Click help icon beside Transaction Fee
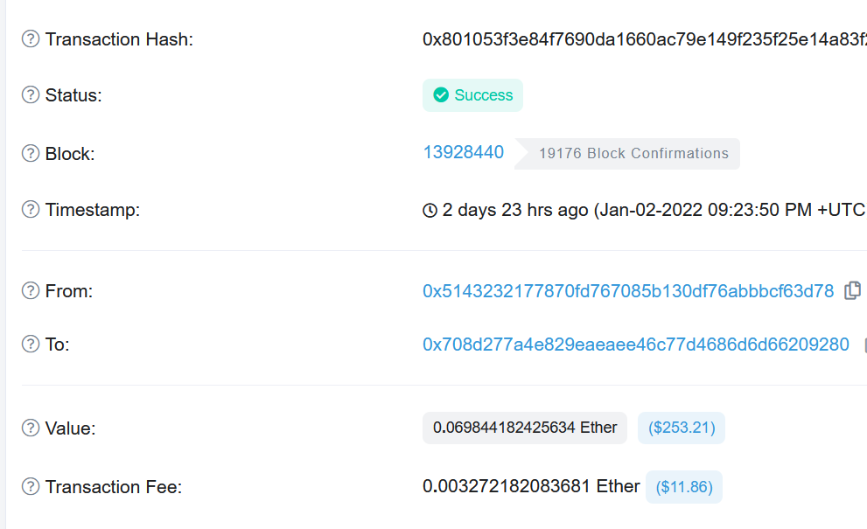This screenshot has width=867, height=529. tap(31, 486)
